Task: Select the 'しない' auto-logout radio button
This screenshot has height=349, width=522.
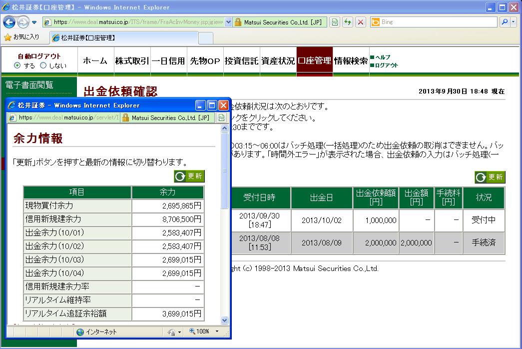Action: (43, 65)
